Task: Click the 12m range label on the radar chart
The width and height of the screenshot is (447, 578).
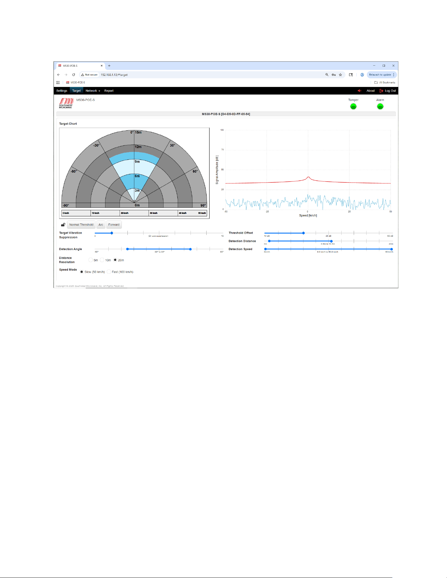Action: [138, 147]
